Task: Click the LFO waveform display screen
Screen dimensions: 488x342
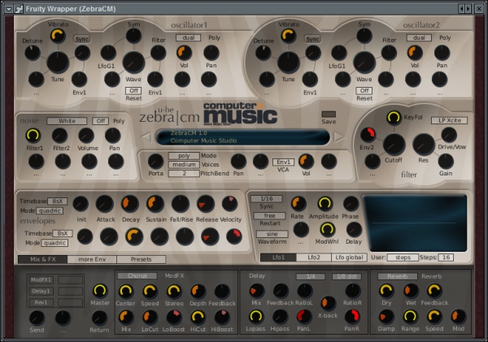Action: pyautogui.click(x=414, y=223)
